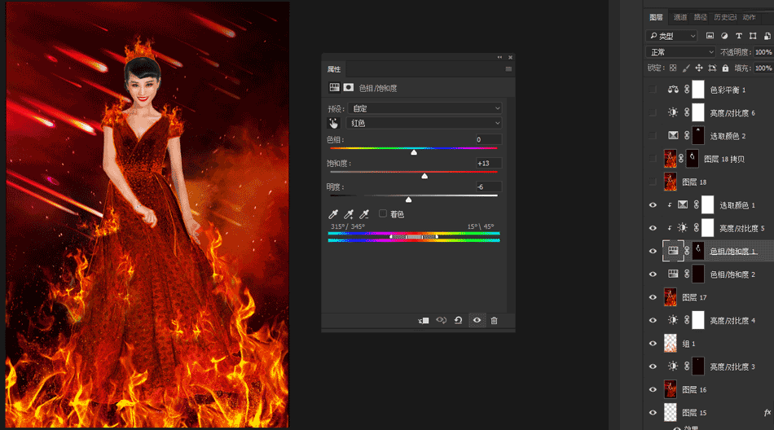Switch to the 路径 tab

coord(701,17)
